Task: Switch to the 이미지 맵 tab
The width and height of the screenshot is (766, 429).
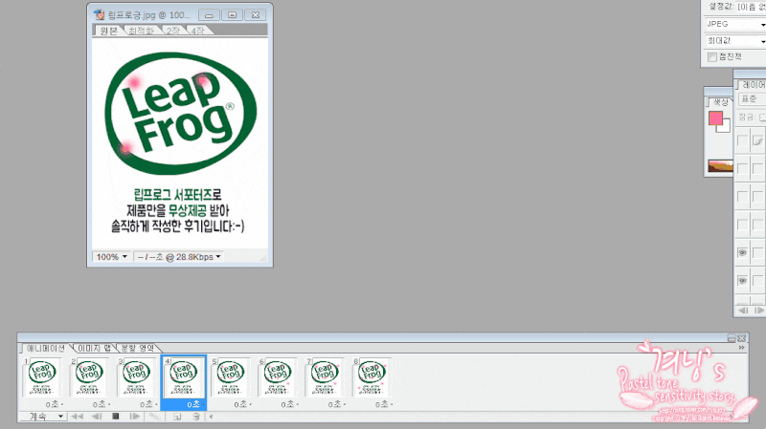Action: (x=94, y=348)
